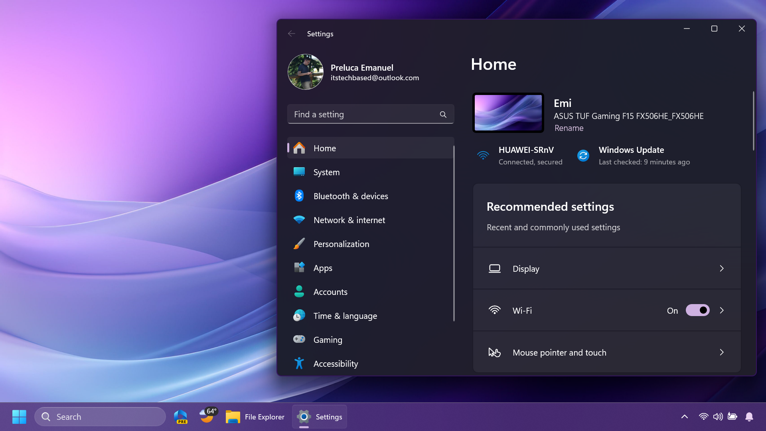Screen dimensions: 766x431
Task: Expand Mouse pointer and touch chevron
Action: click(722, 352)
